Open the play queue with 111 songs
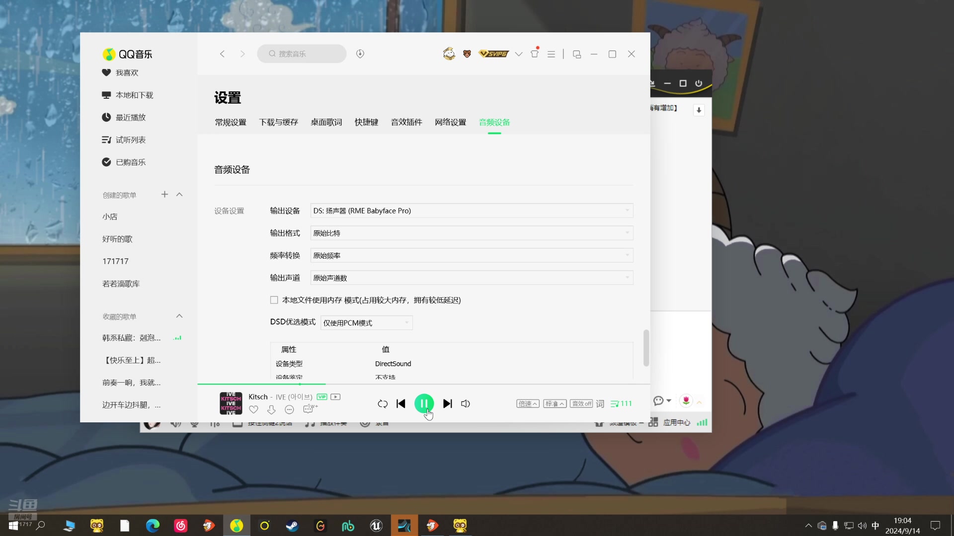Image resolution: width=954 pixels, height=536 pixels. [x=621, y=403]
